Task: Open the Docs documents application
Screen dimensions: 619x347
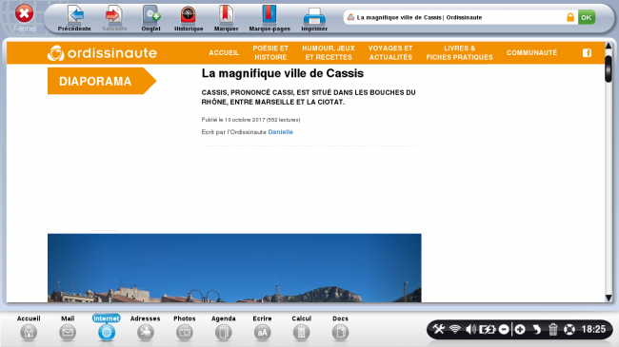Action: click(340, 328)
